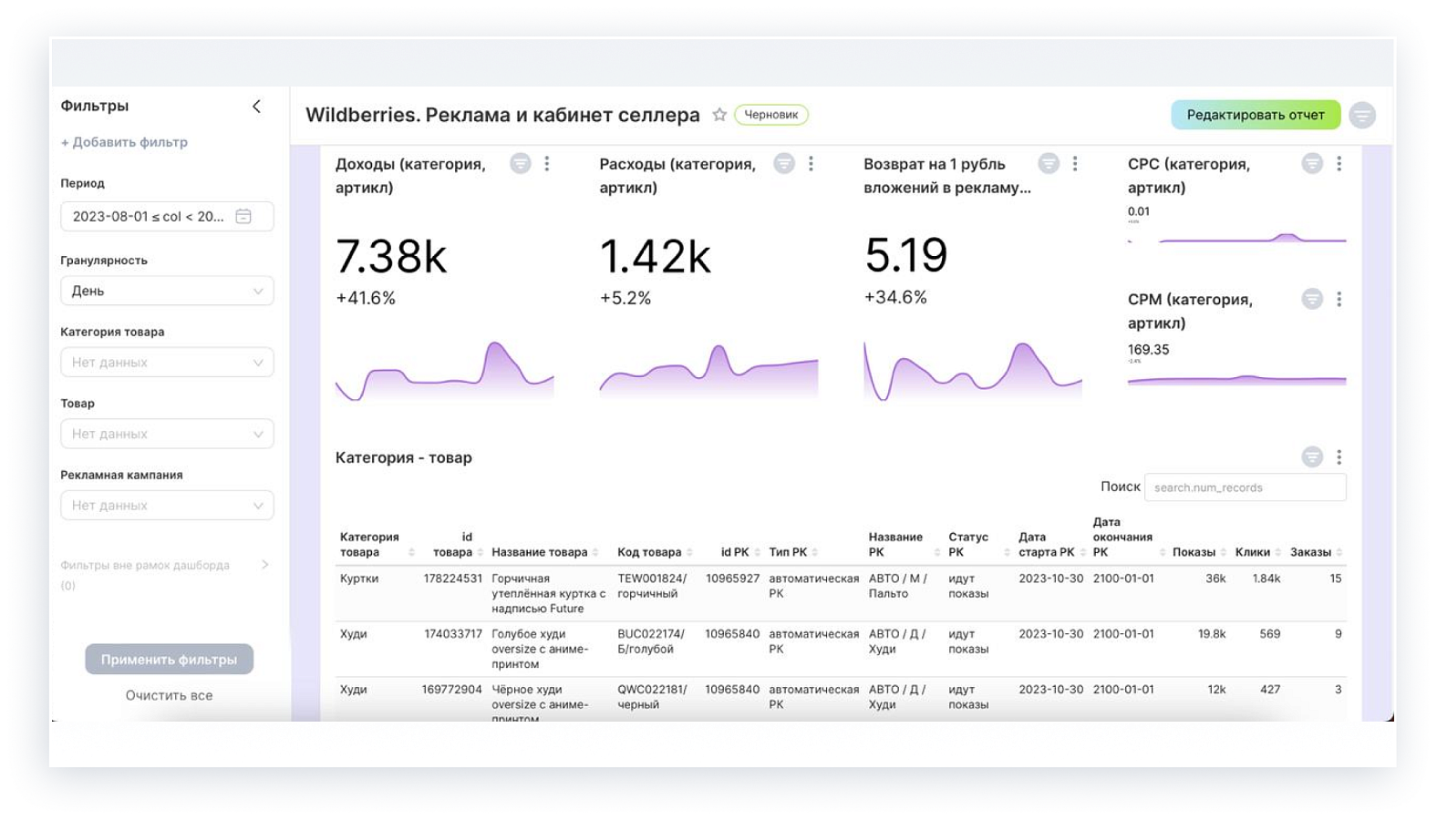
Task: Click the report title Wildberries. Реклама и кабинет селлера
Action: click(502, 115)
